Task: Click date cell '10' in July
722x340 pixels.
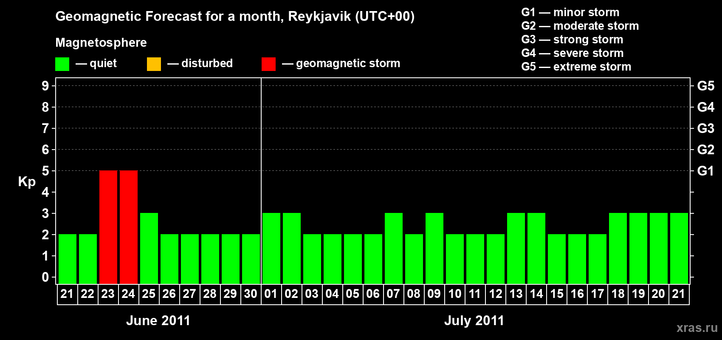Action: tap(454, 294)
